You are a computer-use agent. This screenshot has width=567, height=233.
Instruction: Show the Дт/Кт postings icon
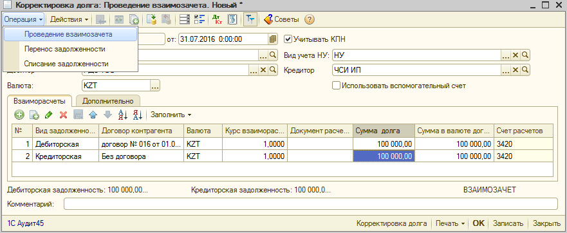coord(218,19)
